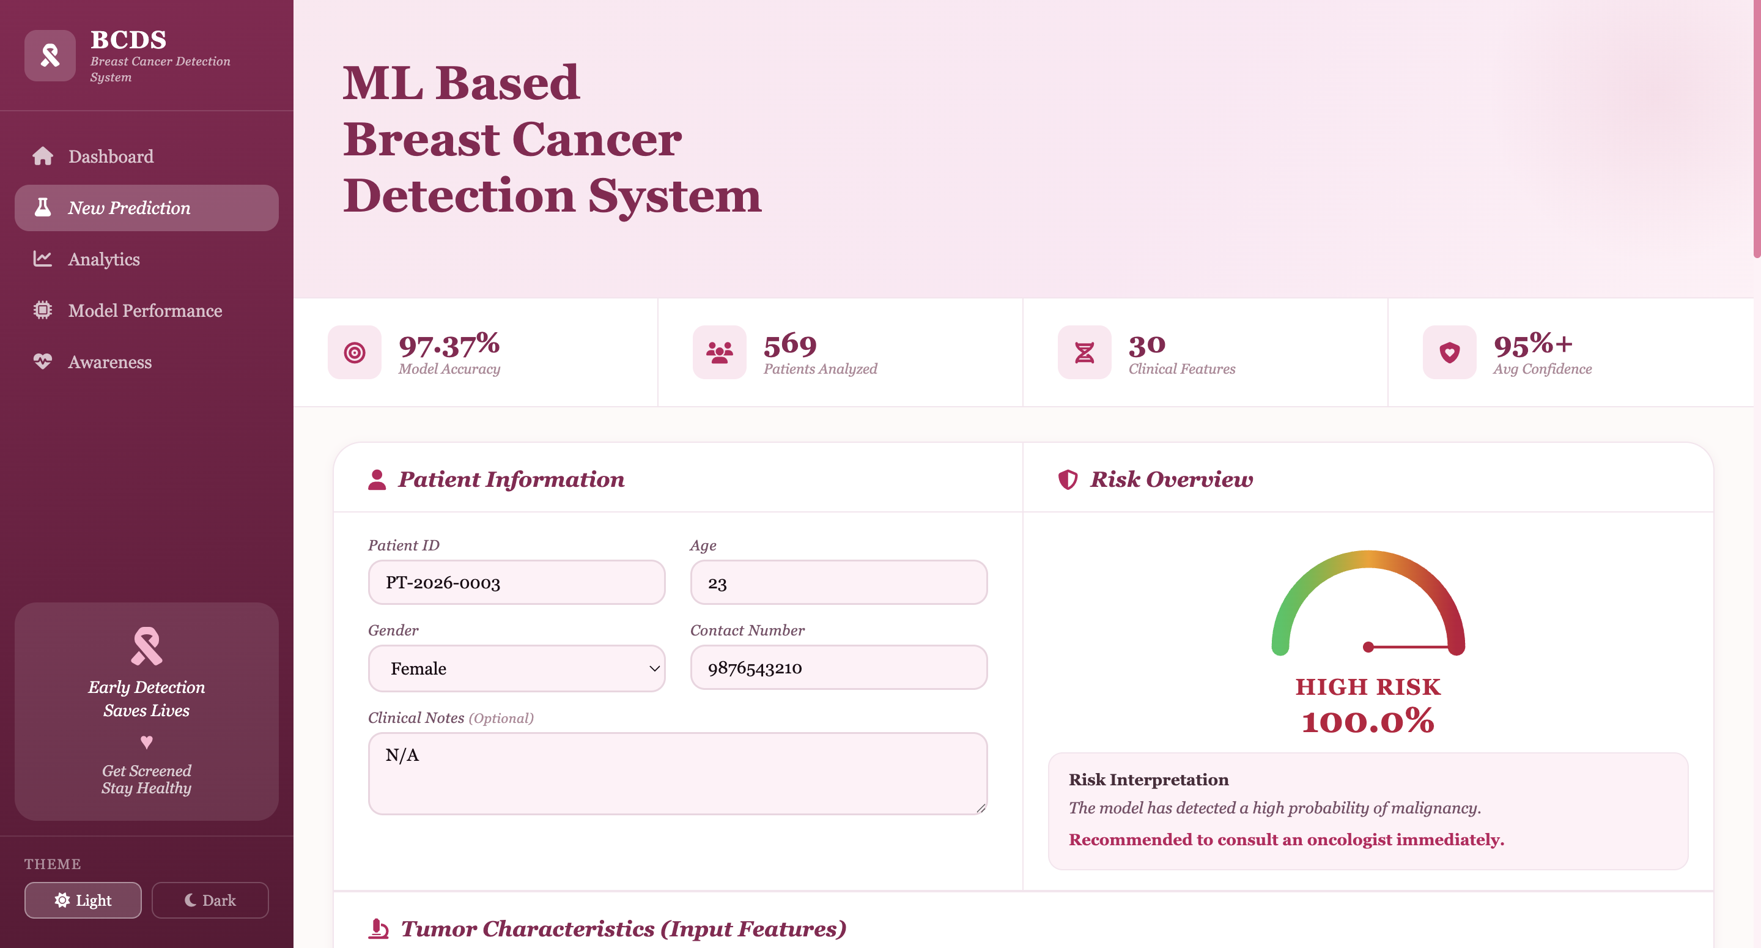This screenshot has height=948, width=1761.
Task: Open the Dashboard page
Action: pyautogui.click(x=146, y=156)
